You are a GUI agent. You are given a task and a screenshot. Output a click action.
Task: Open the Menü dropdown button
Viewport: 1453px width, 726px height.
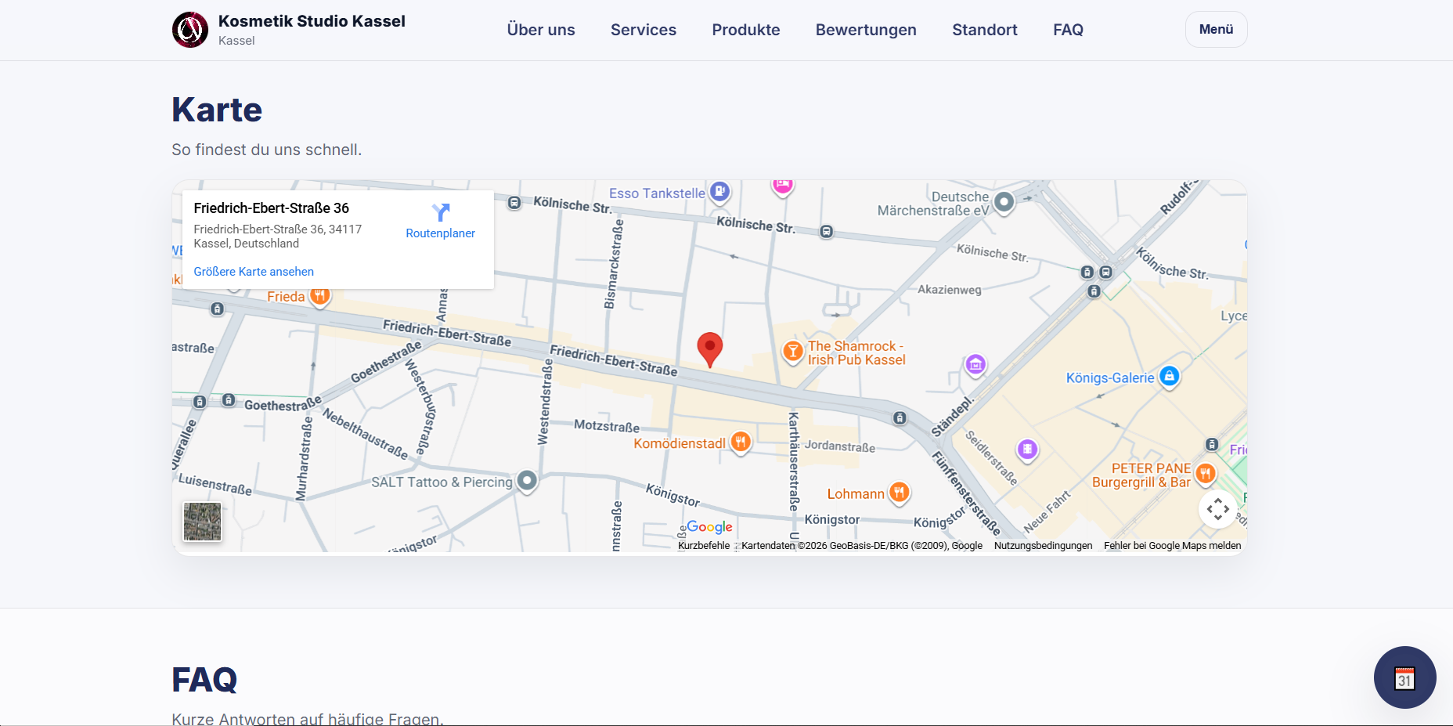coord(1216,30)
